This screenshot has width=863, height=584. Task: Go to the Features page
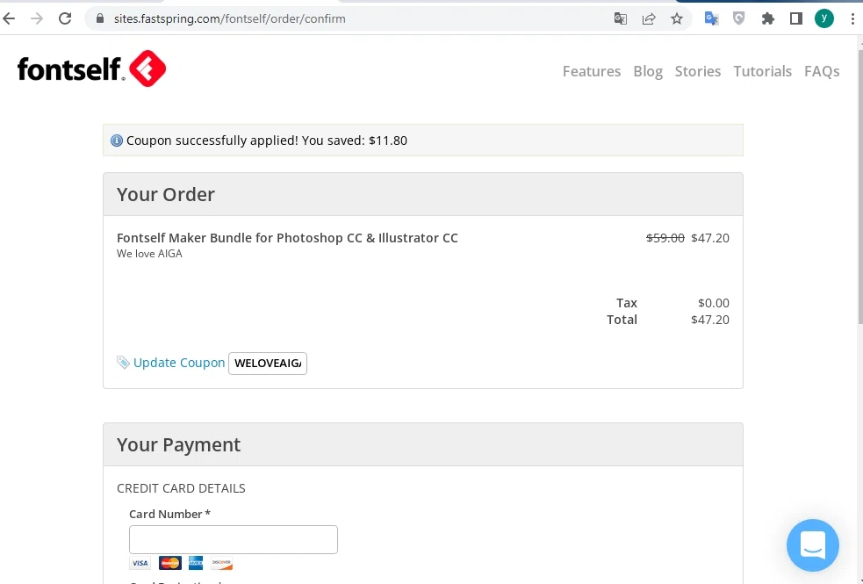coord(591,71)
